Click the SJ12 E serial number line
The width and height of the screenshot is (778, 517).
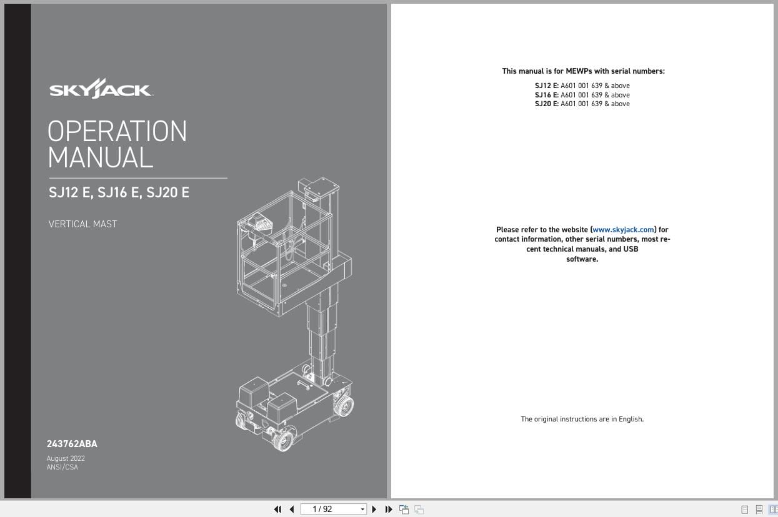[582, 86]
